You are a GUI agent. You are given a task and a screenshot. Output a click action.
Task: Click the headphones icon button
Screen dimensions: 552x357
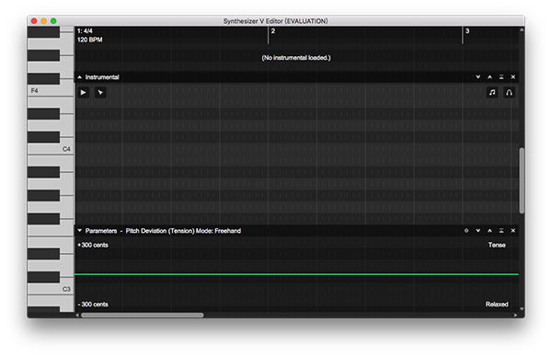point(509,93)
